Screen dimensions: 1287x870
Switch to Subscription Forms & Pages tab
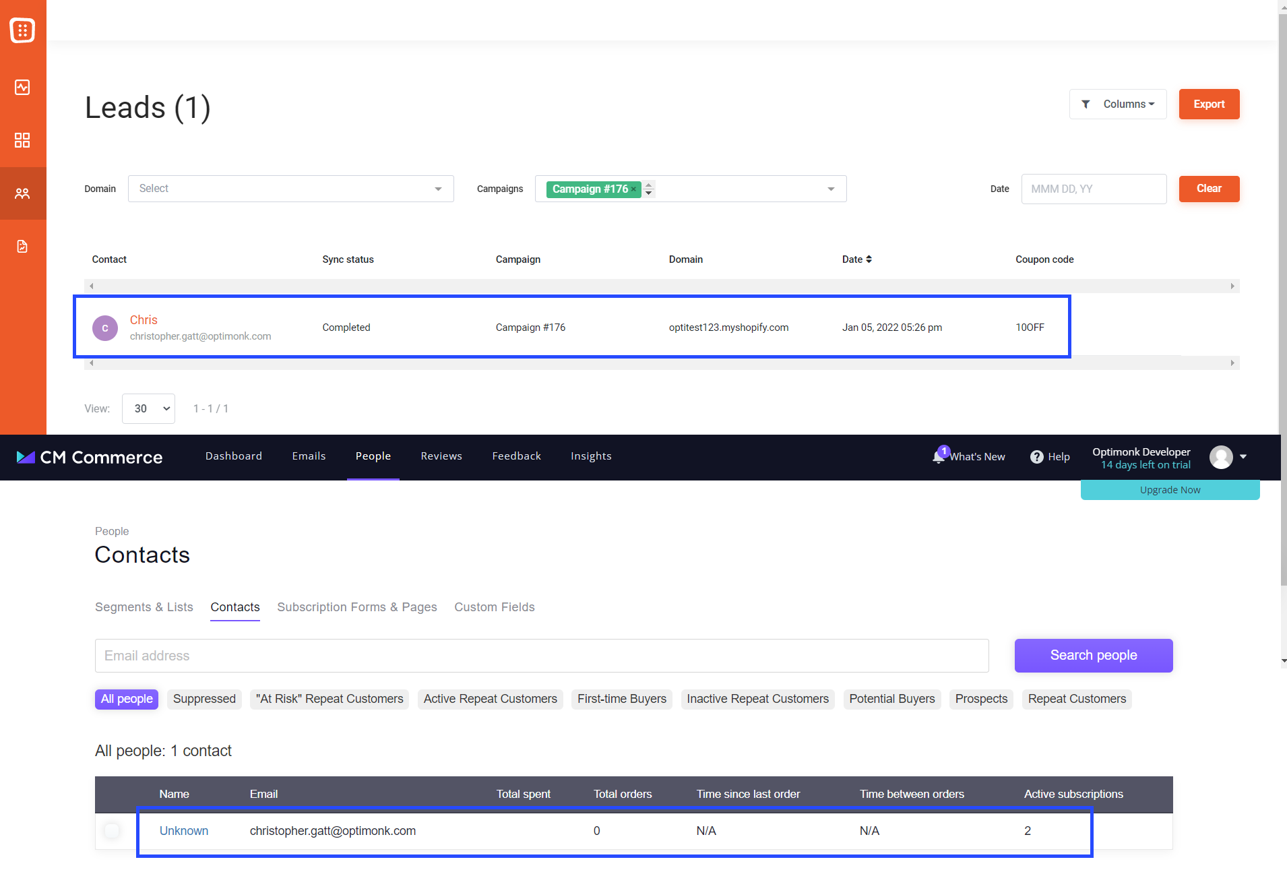[357, 607]
